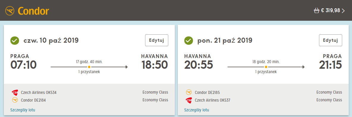Click Edytuj for the Praga–Havanna flight
The image size is (352, 117).
coord(157,40)
